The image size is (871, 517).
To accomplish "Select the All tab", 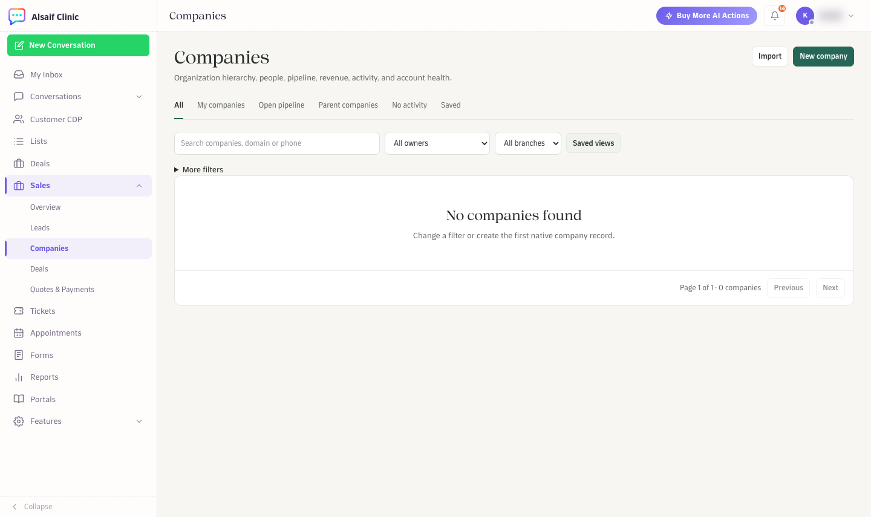I will pos(179,105).
